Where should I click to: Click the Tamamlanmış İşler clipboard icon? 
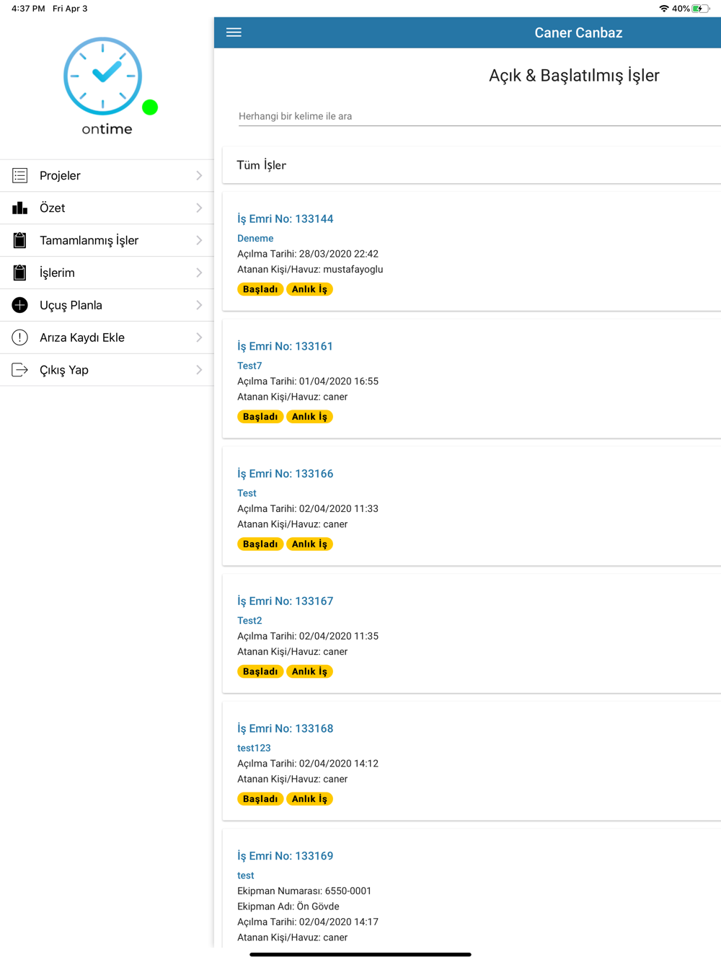point(20,240)
